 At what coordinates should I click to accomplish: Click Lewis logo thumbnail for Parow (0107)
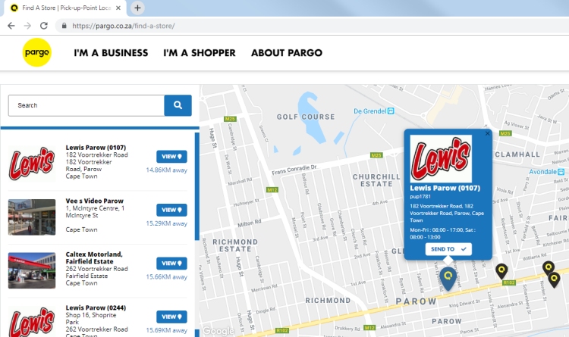pyautogui.click(x=32, y=164)
